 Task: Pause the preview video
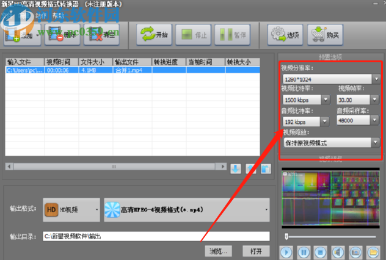point(304,253)
